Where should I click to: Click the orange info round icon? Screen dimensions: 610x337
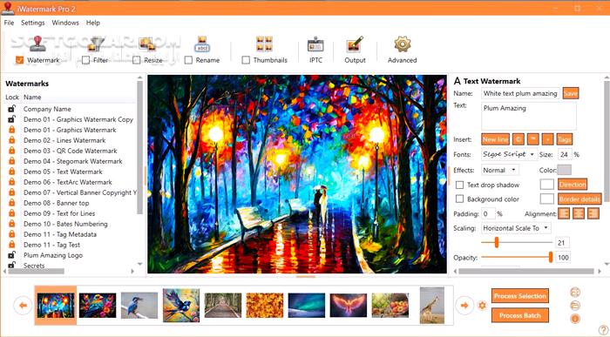click(x=575, y=319)
